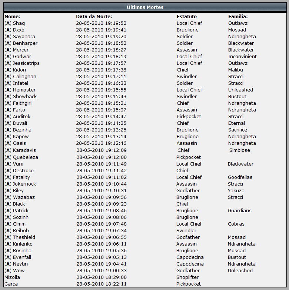The height and width of the screenshot is (290, 289).
Task: Click the Cobras family name
Action: 236,224
